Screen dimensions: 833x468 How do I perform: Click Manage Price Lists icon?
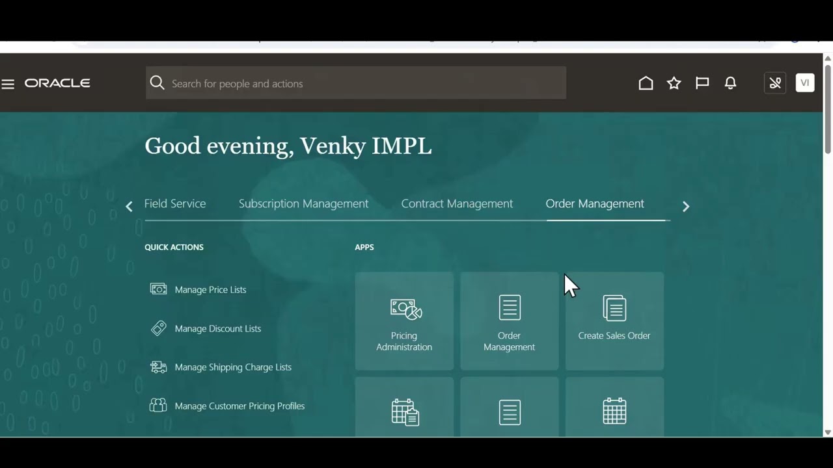click(x=158, y=289)
